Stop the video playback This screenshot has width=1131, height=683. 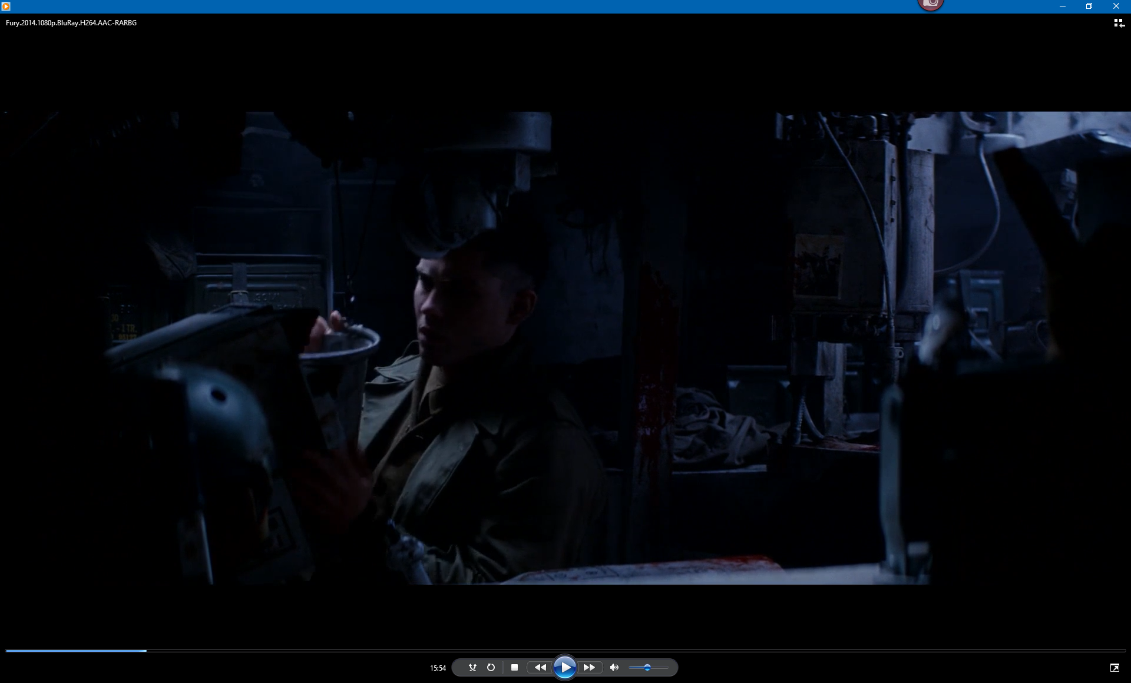click(514, 667)
